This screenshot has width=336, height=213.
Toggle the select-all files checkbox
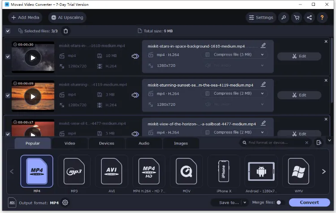tap(8, 31)
